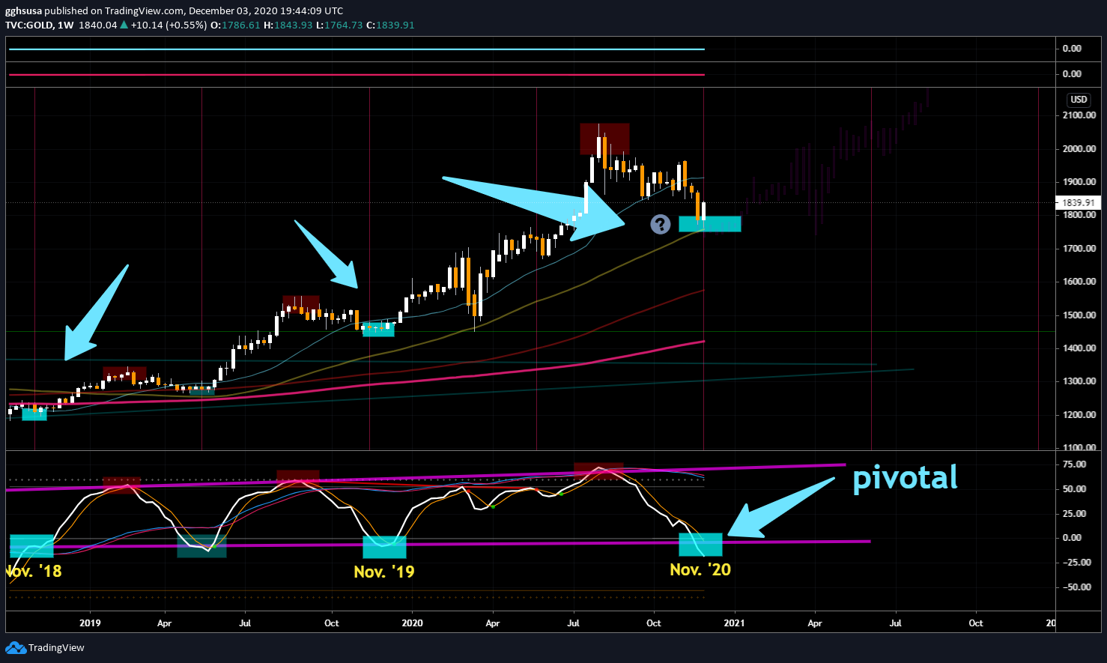This screenshot has width=1107, height=663.
Task: Click the green up-triangle beside 1840.04
Action: (x=124, y=25)
